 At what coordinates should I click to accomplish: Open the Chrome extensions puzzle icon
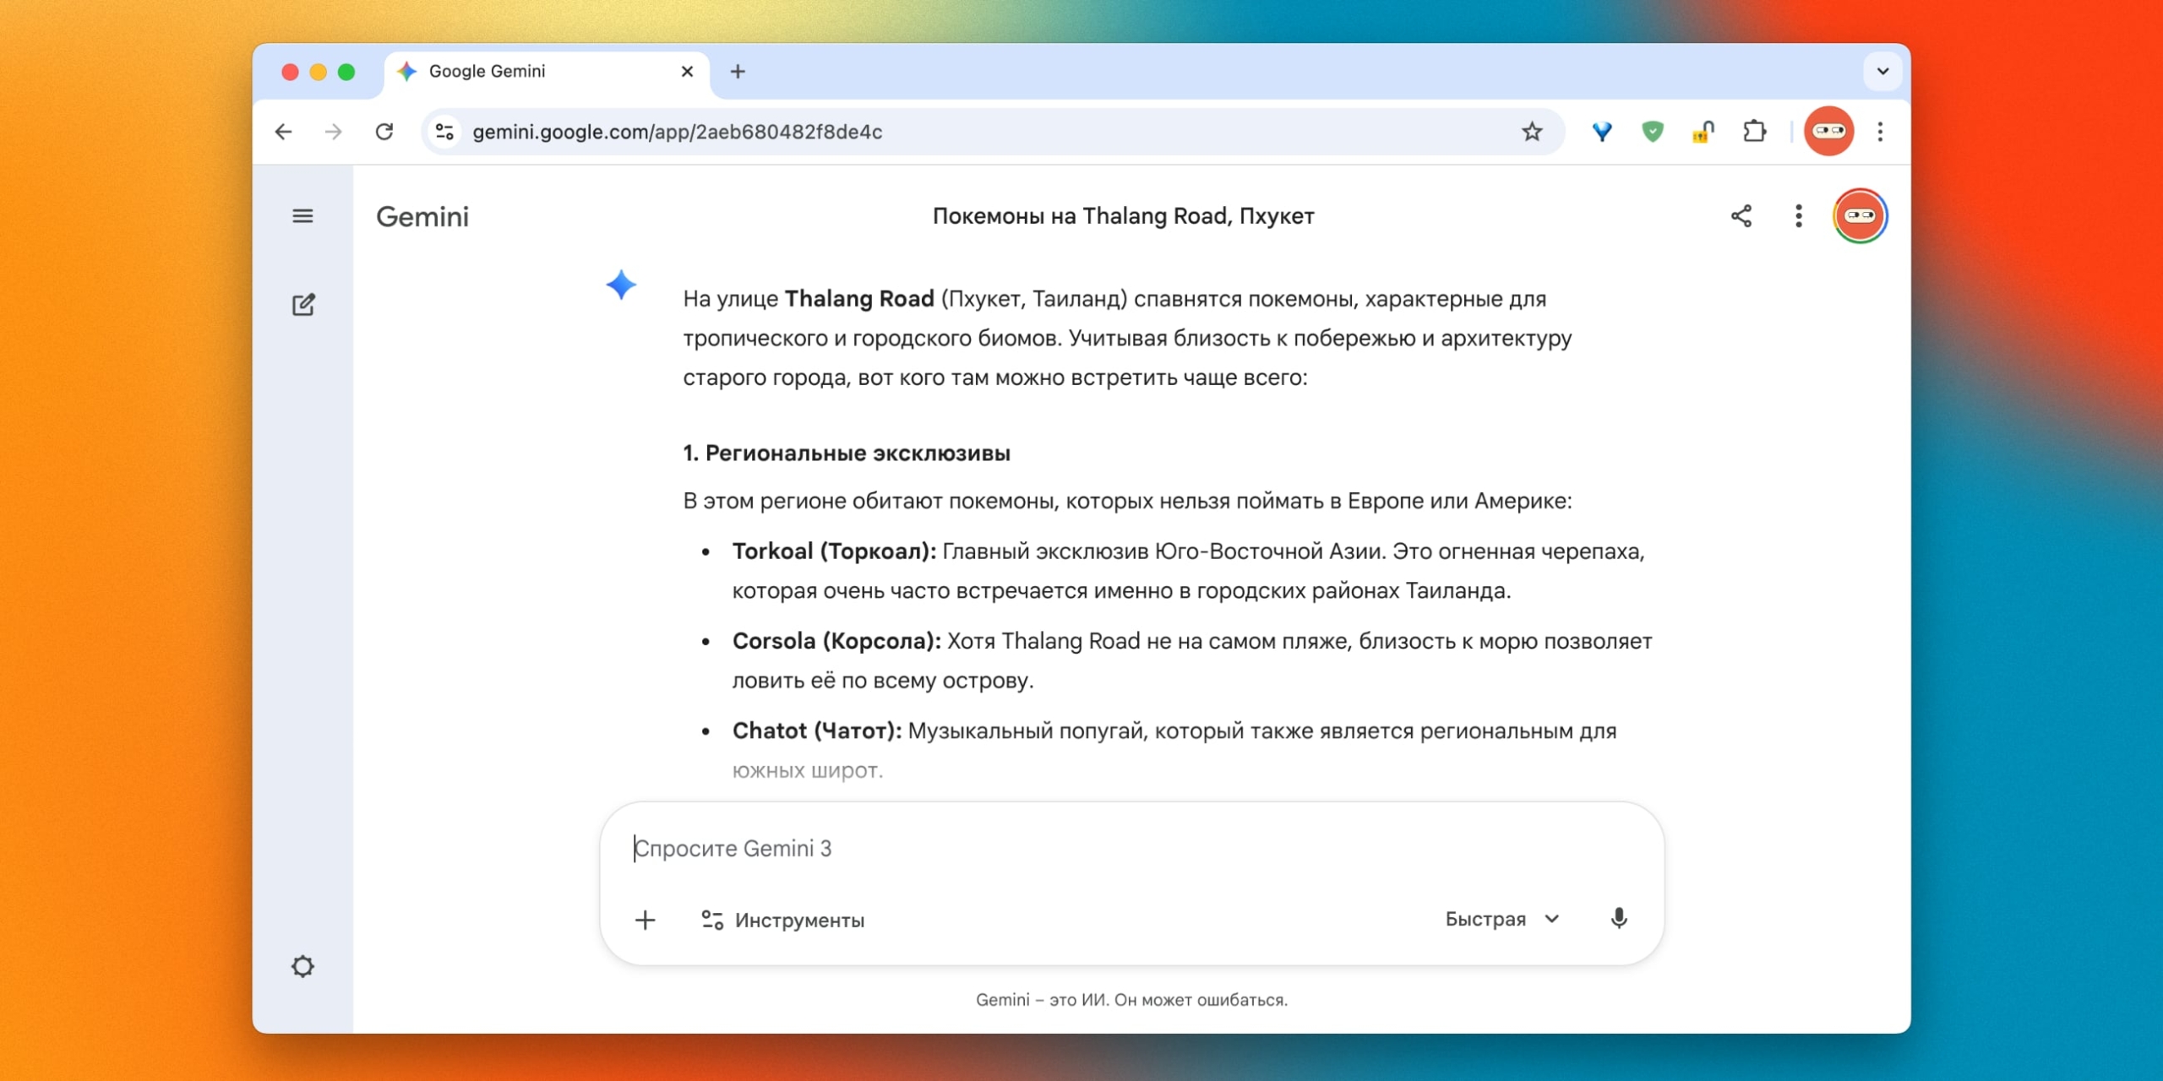point(1755,132)
